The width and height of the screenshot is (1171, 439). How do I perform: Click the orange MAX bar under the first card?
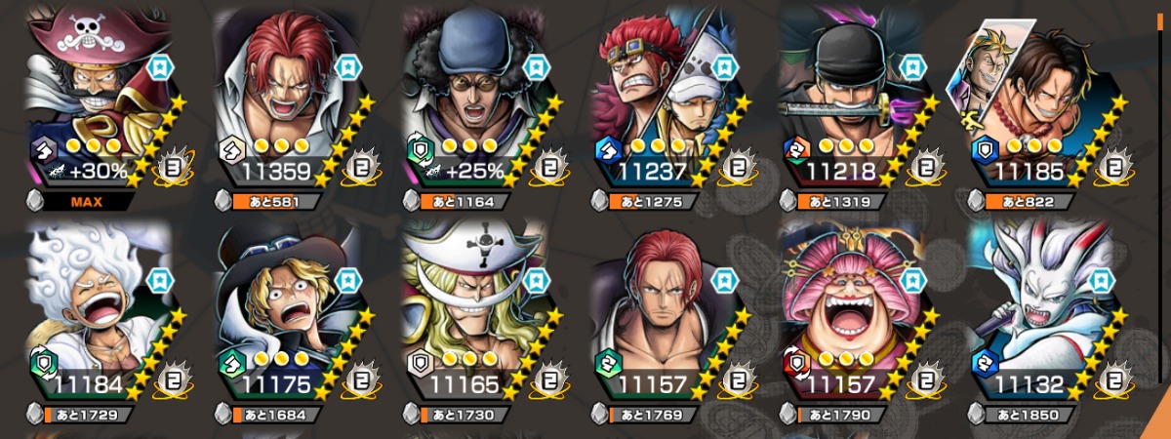click(89, 203)
